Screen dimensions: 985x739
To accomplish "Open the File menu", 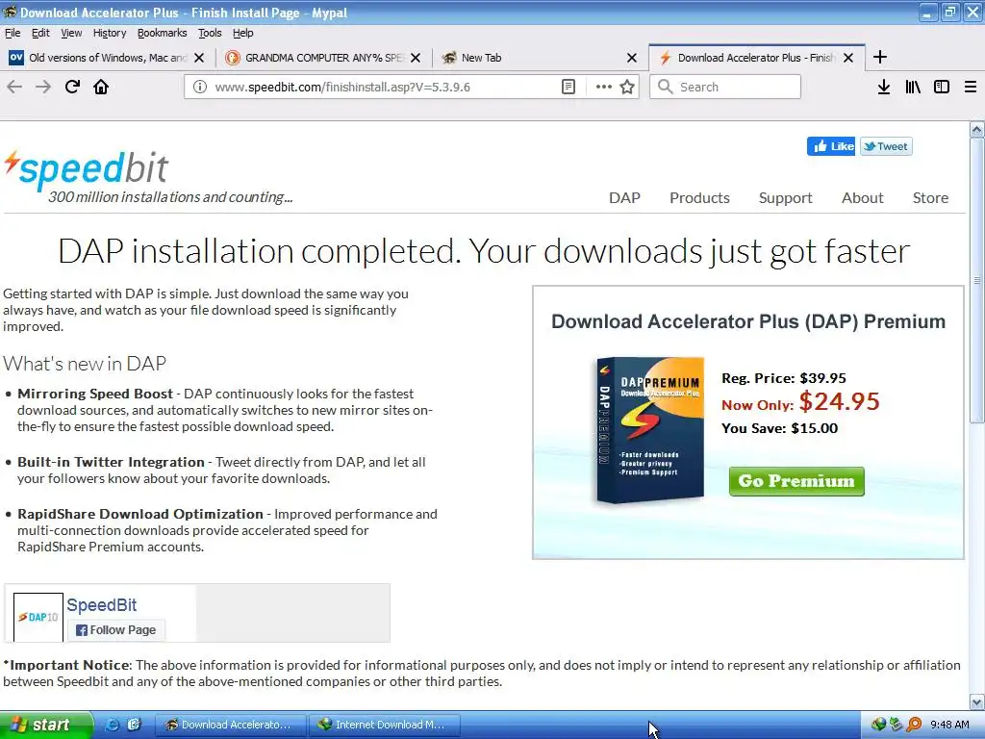I will (13, 33).
